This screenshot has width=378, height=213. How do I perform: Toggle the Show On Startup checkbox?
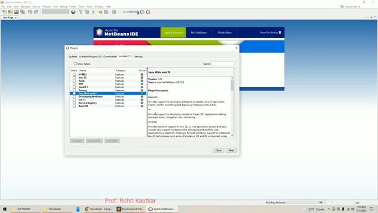tap(280, 33)
